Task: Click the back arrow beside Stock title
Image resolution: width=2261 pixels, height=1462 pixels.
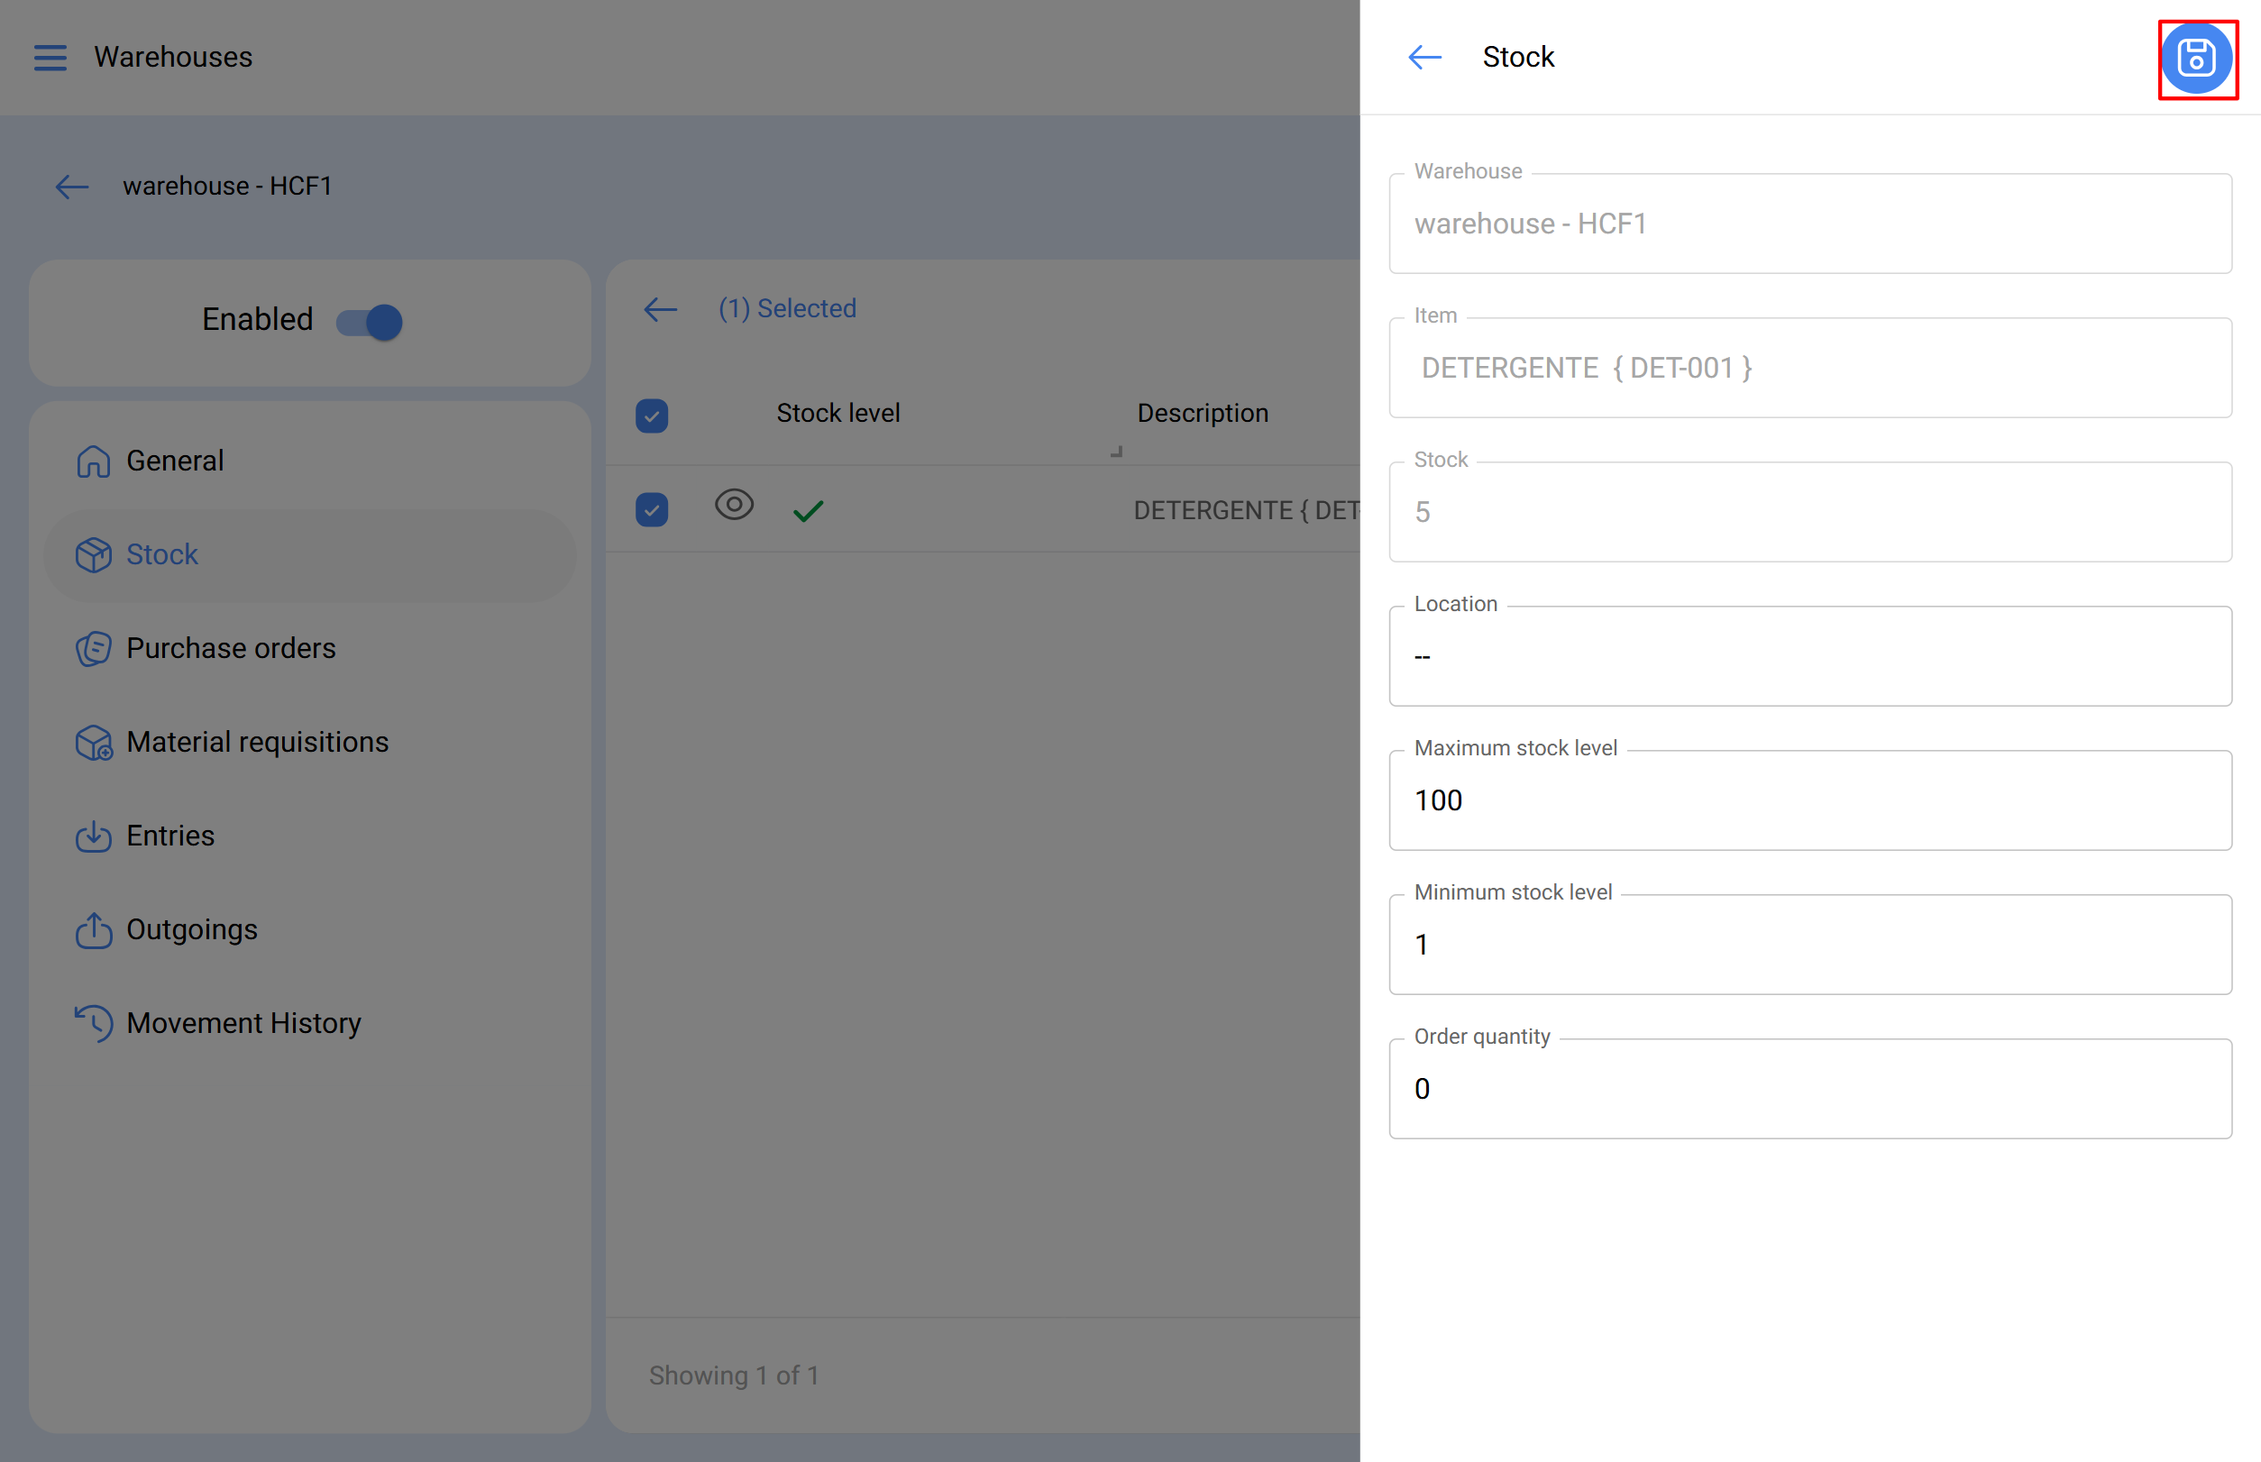Action: tap(1423, 57)
